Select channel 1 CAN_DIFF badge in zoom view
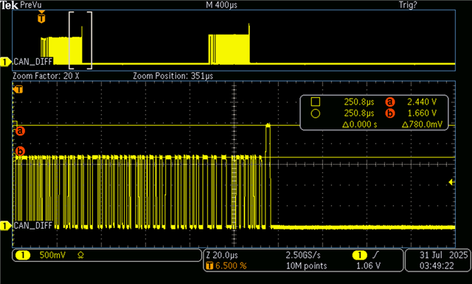Image resolution: width=472 pixels, height=284 pixels. [x=5, y=225]
